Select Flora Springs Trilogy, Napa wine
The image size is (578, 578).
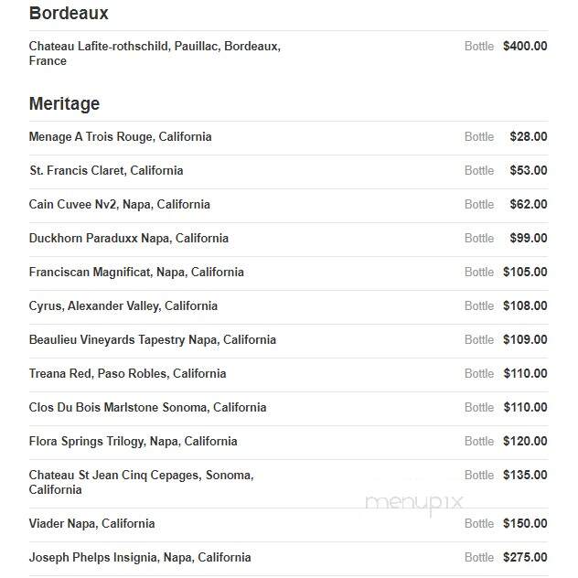[x=134, y=442]
